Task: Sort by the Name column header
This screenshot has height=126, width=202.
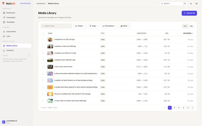Action: (50, 33)
